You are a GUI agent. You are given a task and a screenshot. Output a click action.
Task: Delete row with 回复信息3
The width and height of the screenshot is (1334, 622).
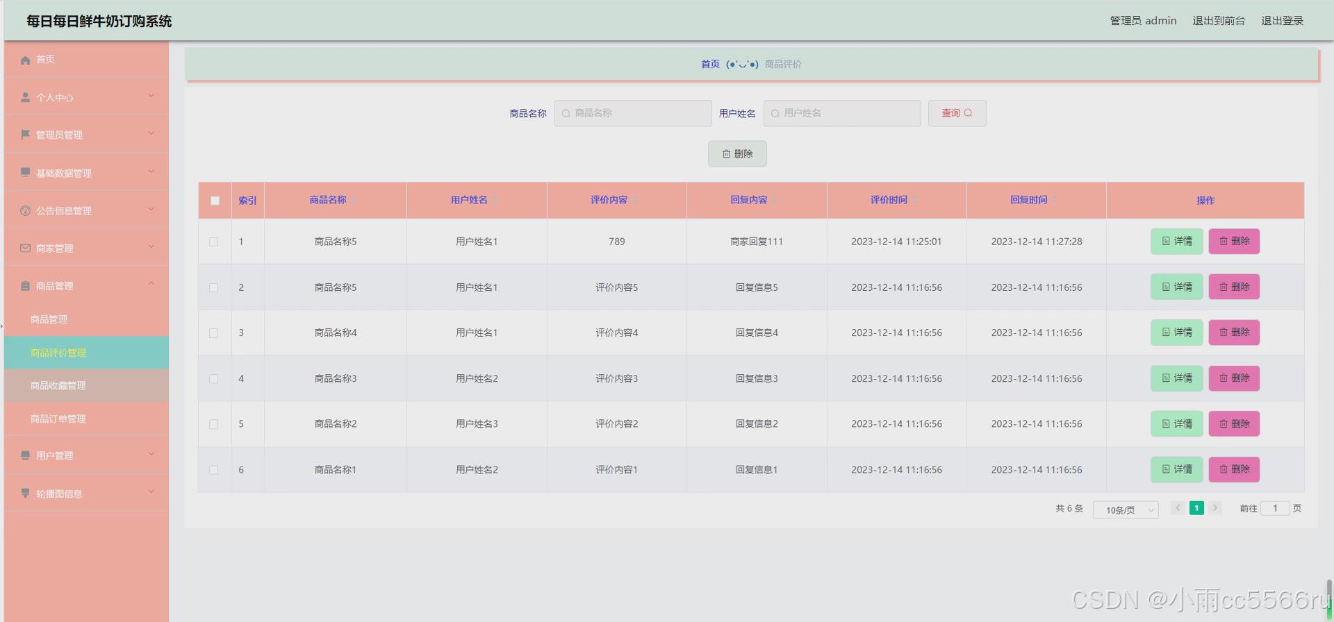[1234, 378]
